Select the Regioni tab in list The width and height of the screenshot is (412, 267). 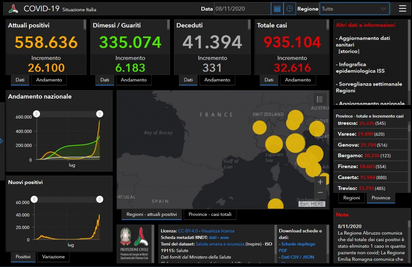pos(351,198)
